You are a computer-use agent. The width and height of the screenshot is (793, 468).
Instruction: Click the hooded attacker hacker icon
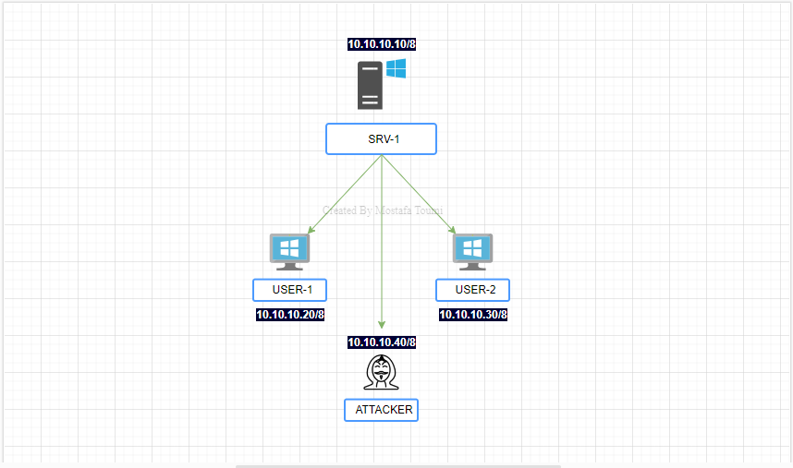(381, 372)
